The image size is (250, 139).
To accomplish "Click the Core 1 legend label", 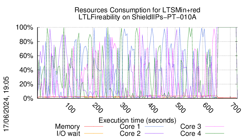I will 130,127.
